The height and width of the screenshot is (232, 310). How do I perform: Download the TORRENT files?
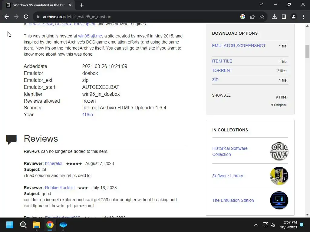tap(222, 70)
